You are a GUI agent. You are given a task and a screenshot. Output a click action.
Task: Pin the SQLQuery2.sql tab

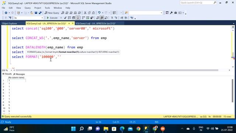coord(69,23)
